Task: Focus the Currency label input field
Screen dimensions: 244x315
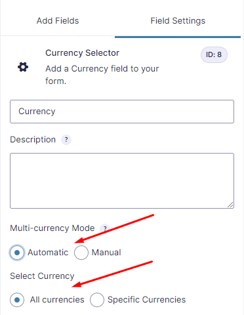Action: [x=122, y=112]
